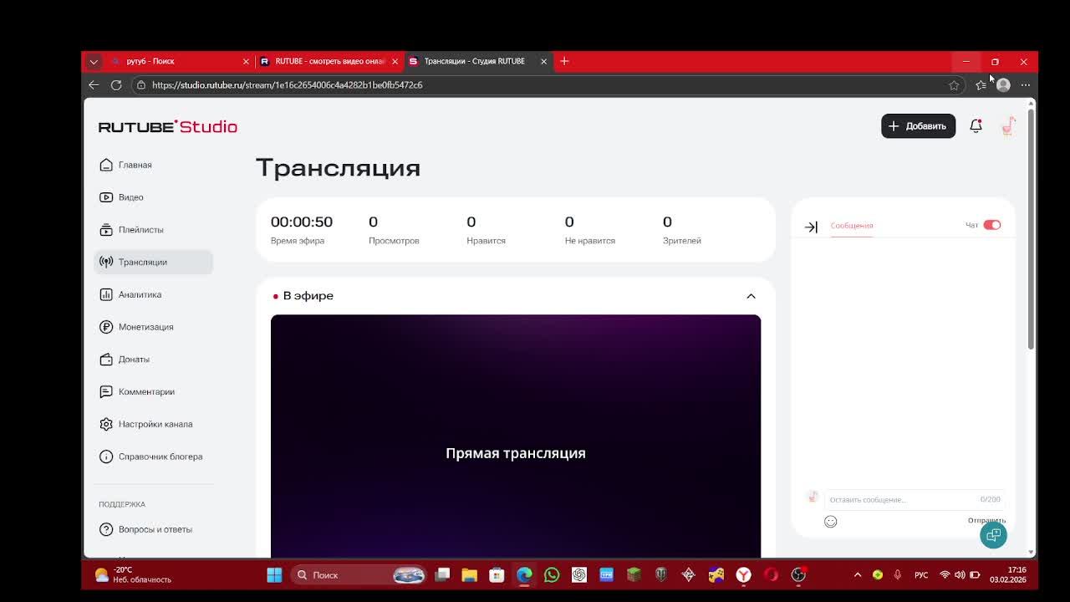Bookmark page with star icon

(x=954, y=84)
